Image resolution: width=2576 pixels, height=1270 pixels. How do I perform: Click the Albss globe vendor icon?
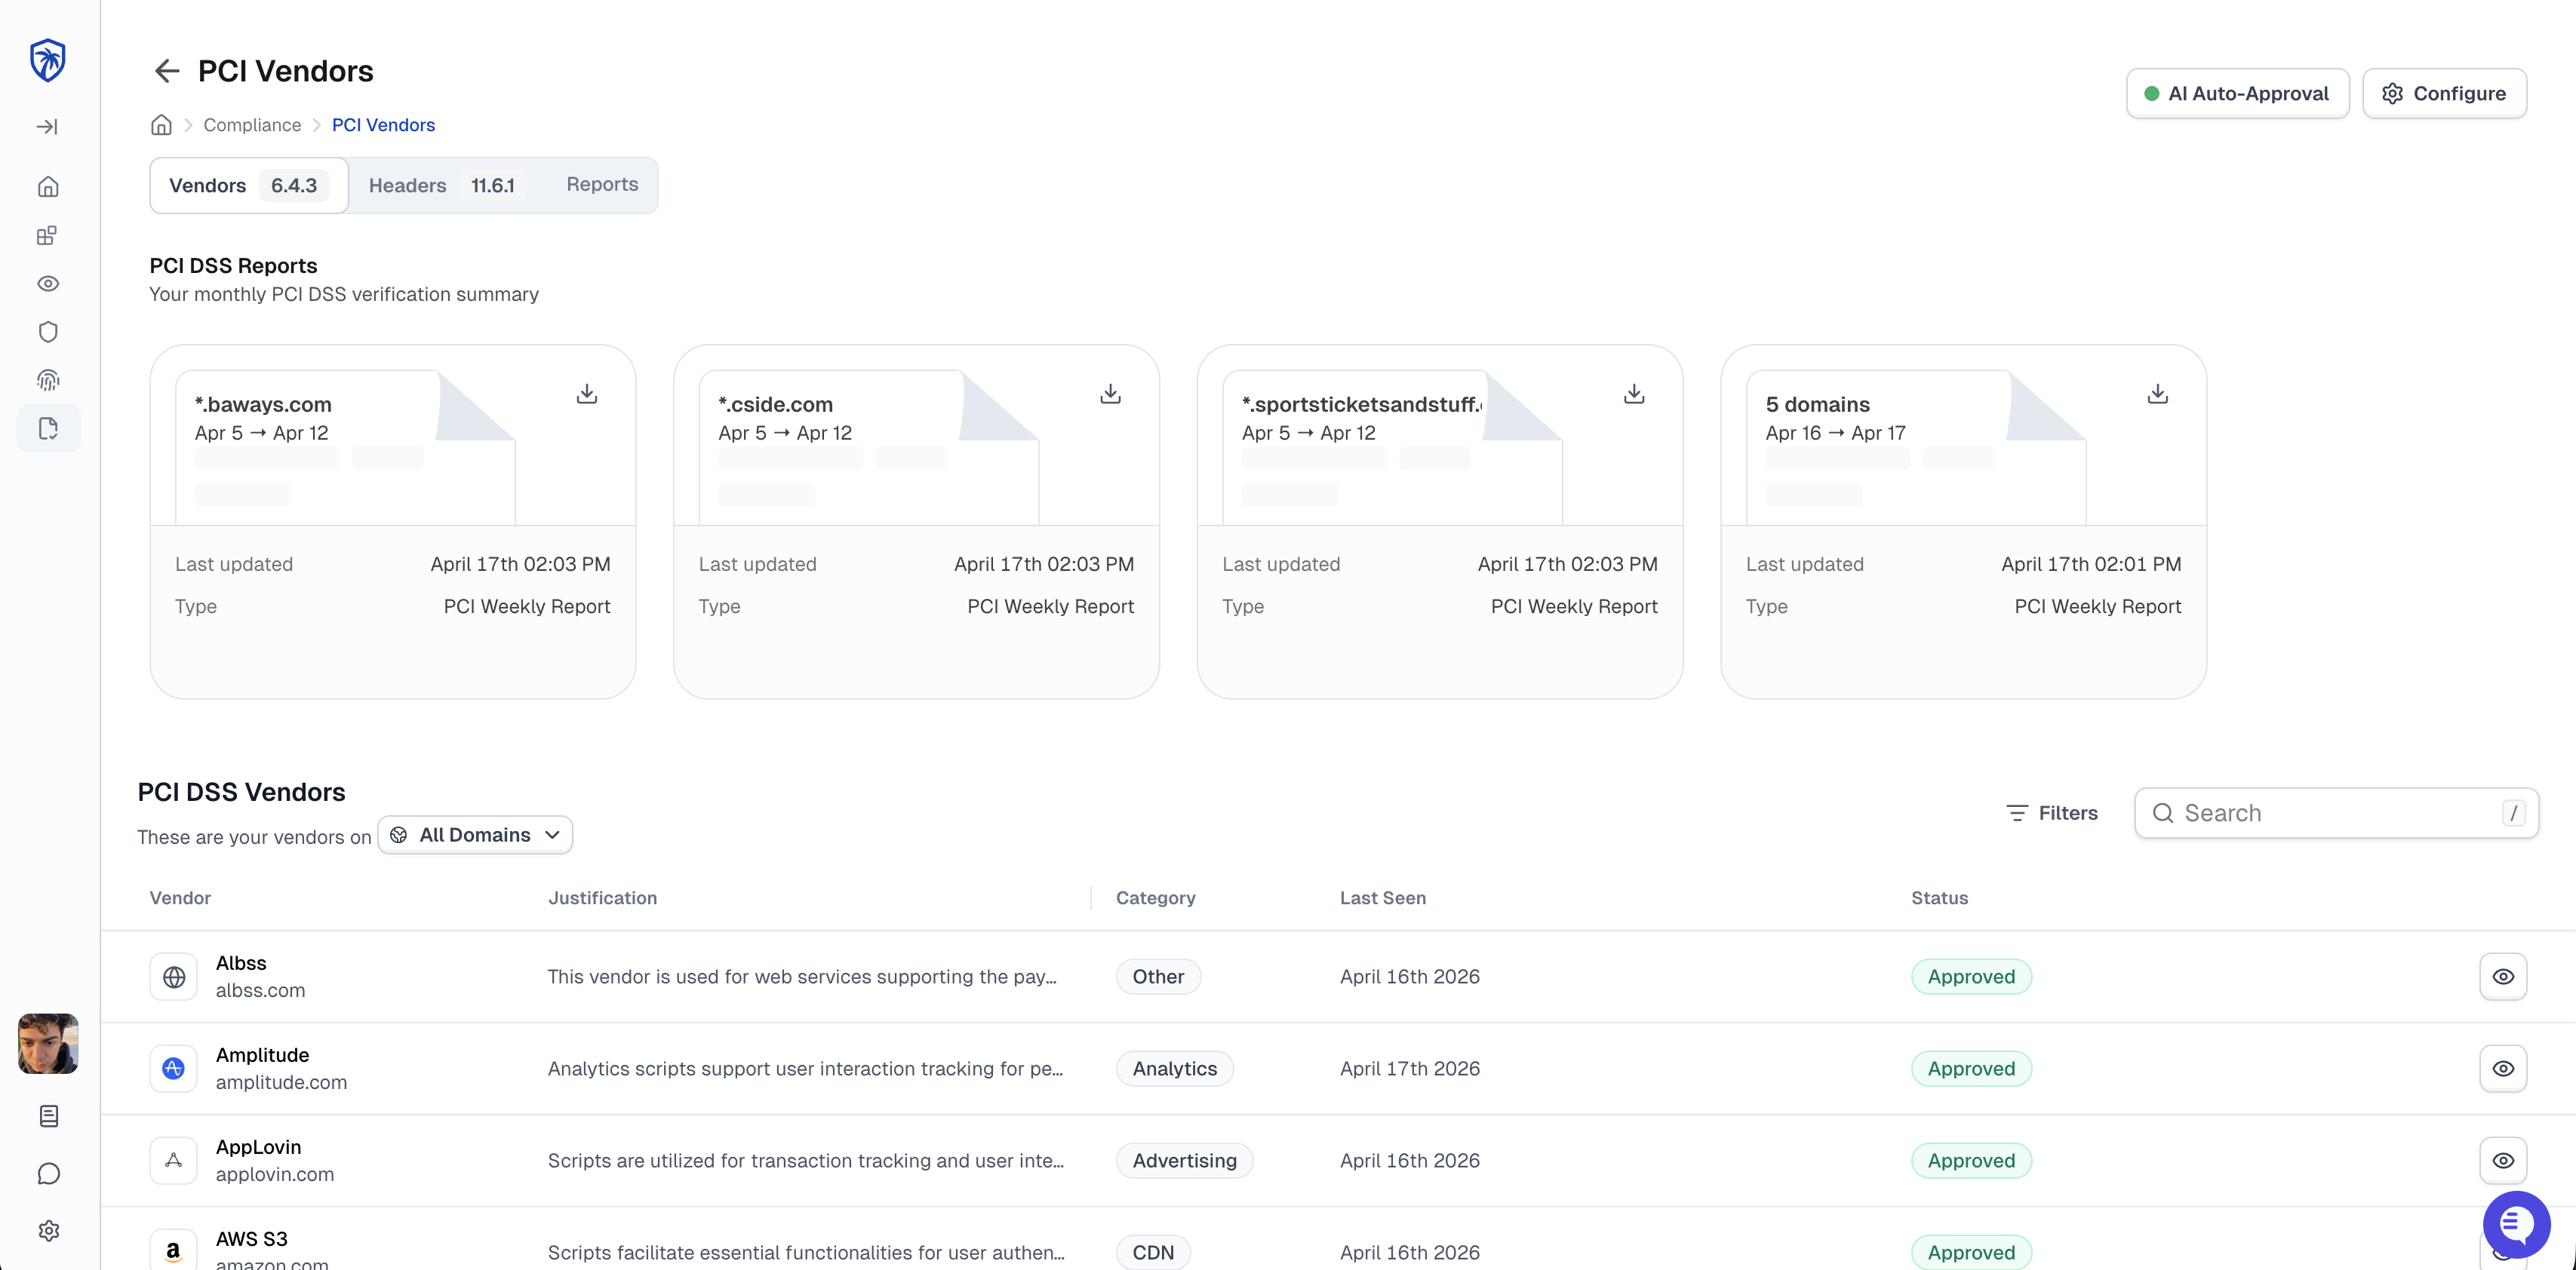173,977
